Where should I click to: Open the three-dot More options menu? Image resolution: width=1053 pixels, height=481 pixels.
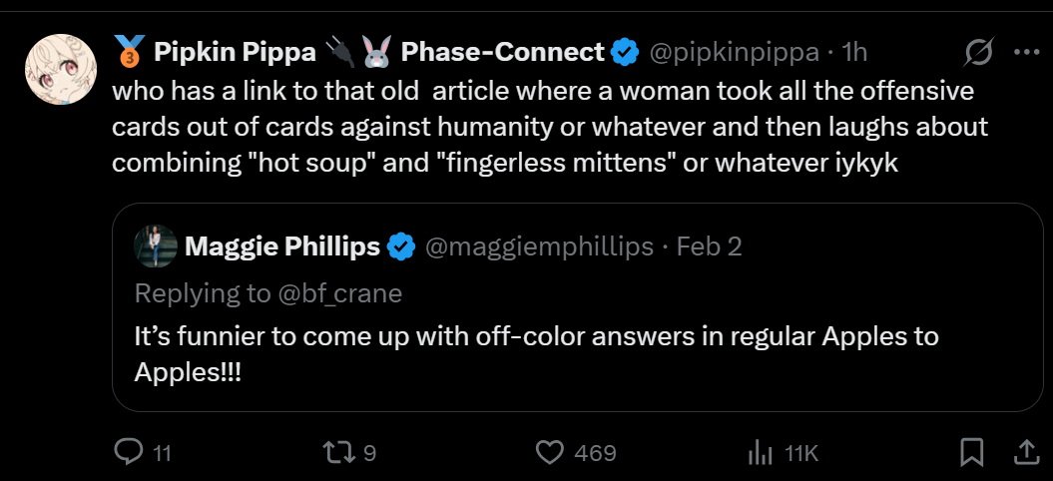point(1026,52)
